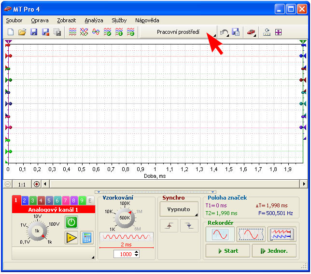Click the undo arrow toolbar icon
This screenshot has height=274, width=311.
click(224, 32)
